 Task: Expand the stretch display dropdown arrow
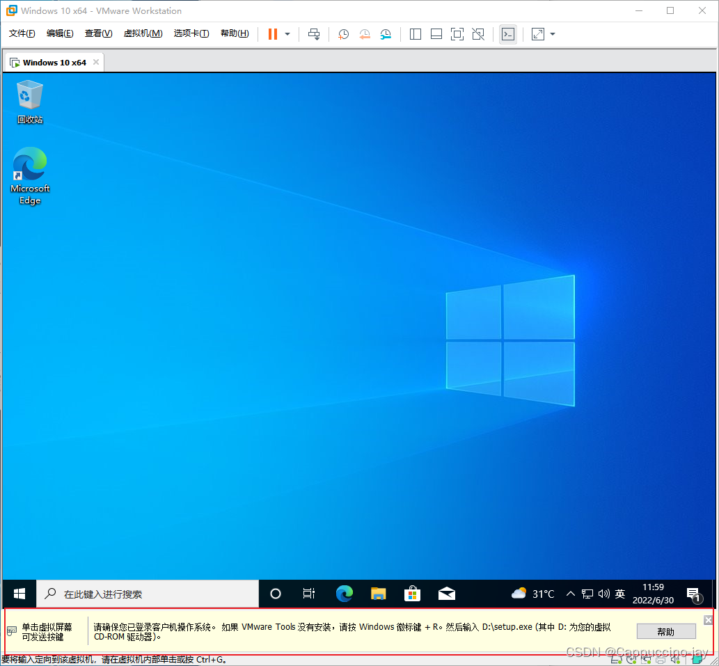[x=553, y=34]
